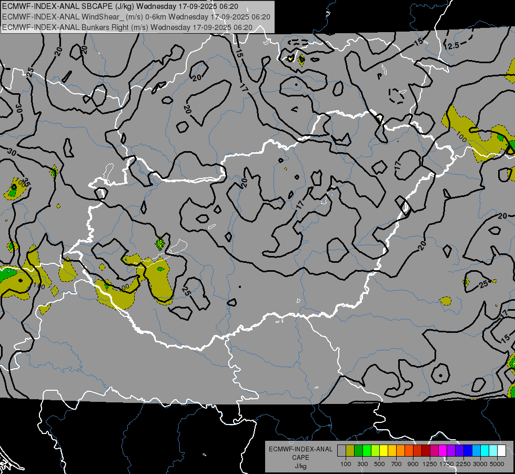Select the white swatch at legend end
The height and width of the screenshot is (474, 515).
[502, 451]
